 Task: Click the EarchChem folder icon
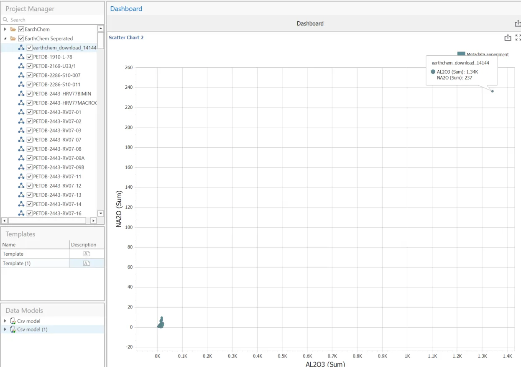click(13, 29)
